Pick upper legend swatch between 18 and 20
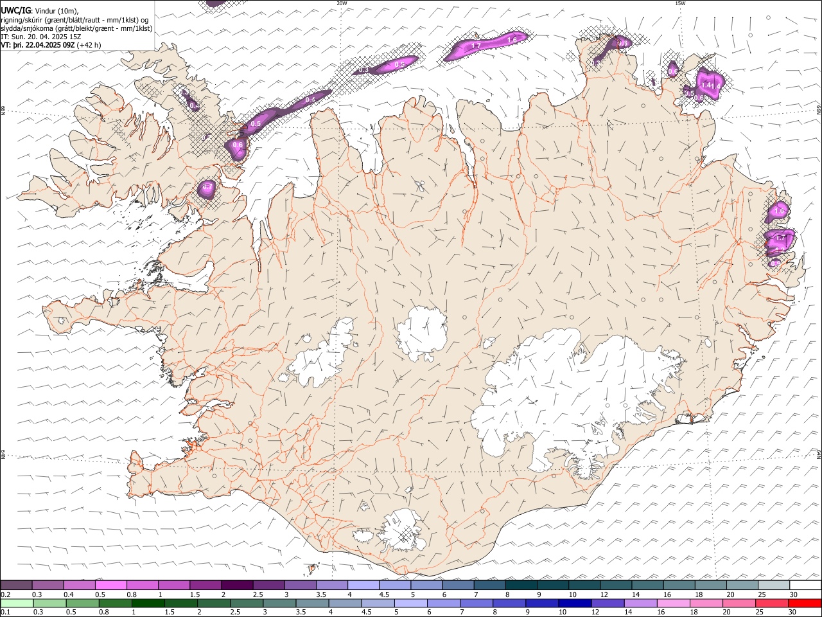The width and height of the screenshot is (822, 617). click(x=710, y=585)
